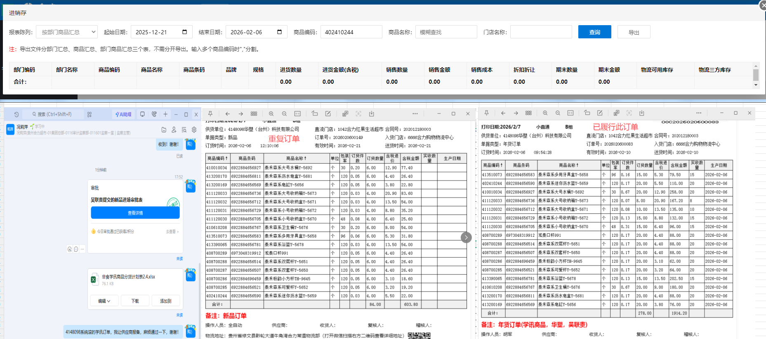Viewport: 766px width, 339px height.
Task: Click edit icon in right viewer toolbar
Action: (x=600, y=113)
